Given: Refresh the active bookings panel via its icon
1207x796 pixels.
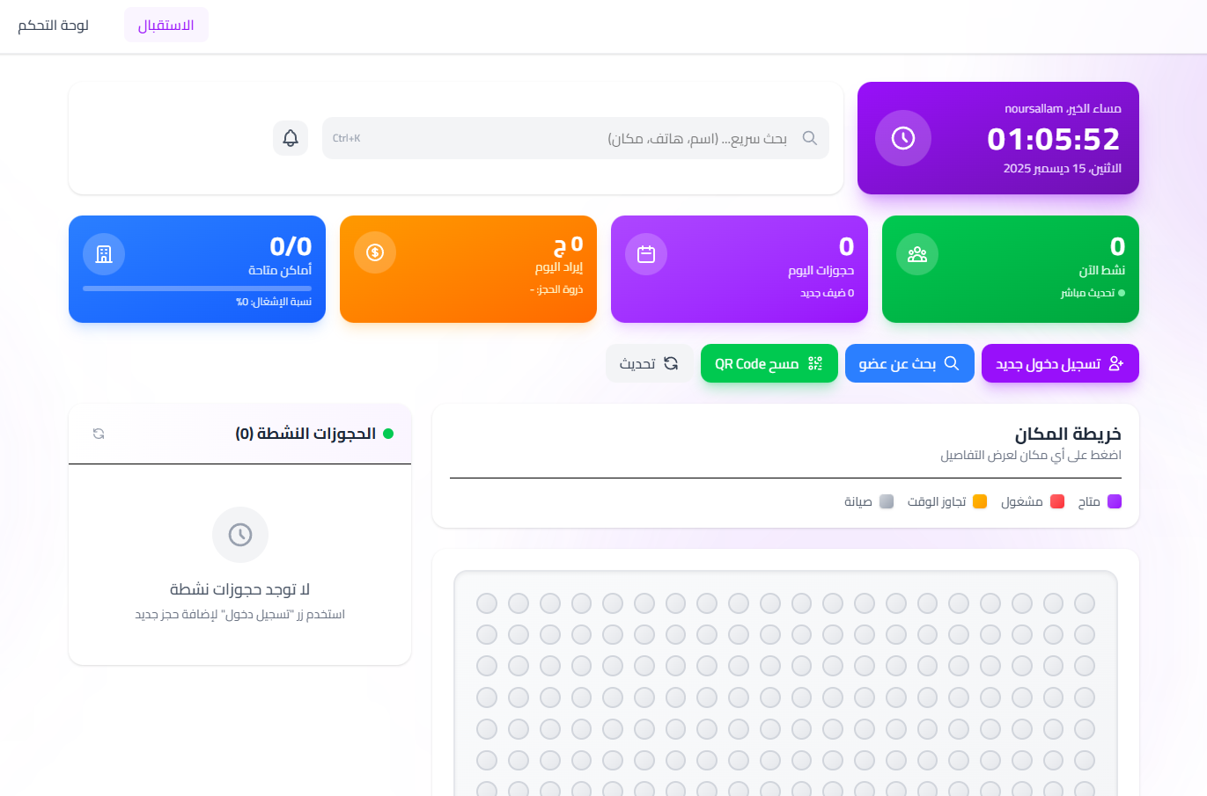Looking at the screenshot, I should (x=99, y=434).
